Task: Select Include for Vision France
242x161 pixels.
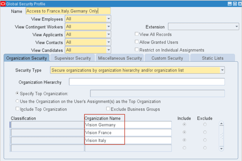Action: click(184, 132)
